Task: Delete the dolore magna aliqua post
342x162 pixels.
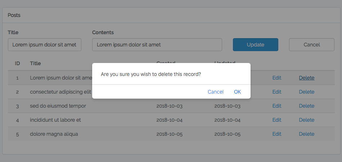Action: tap(306, 134)
